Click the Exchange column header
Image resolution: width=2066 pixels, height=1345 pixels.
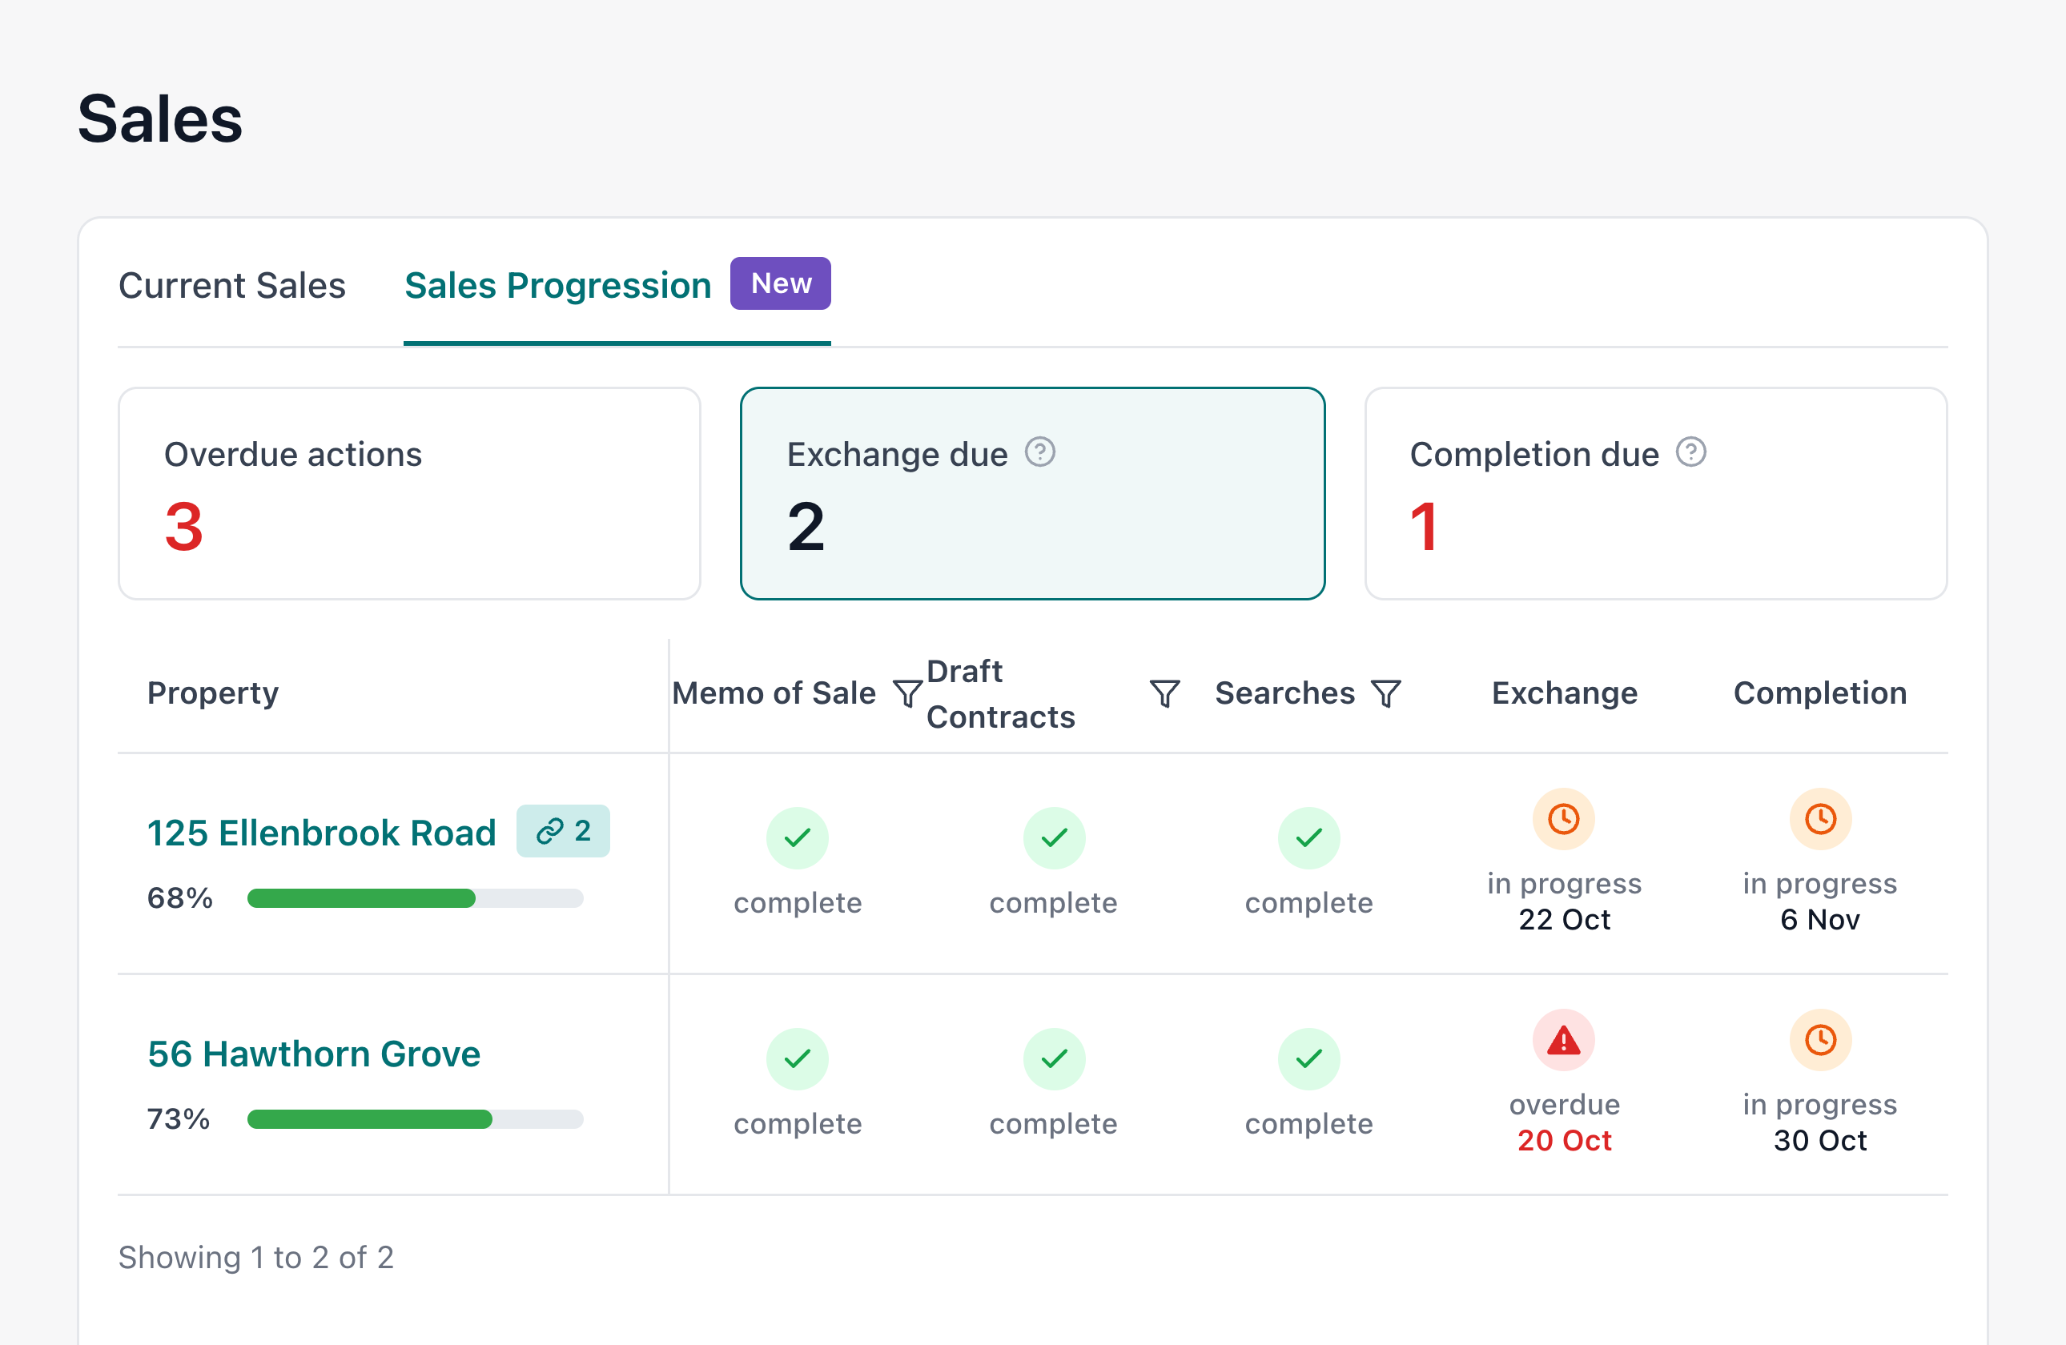point(1564,693)
